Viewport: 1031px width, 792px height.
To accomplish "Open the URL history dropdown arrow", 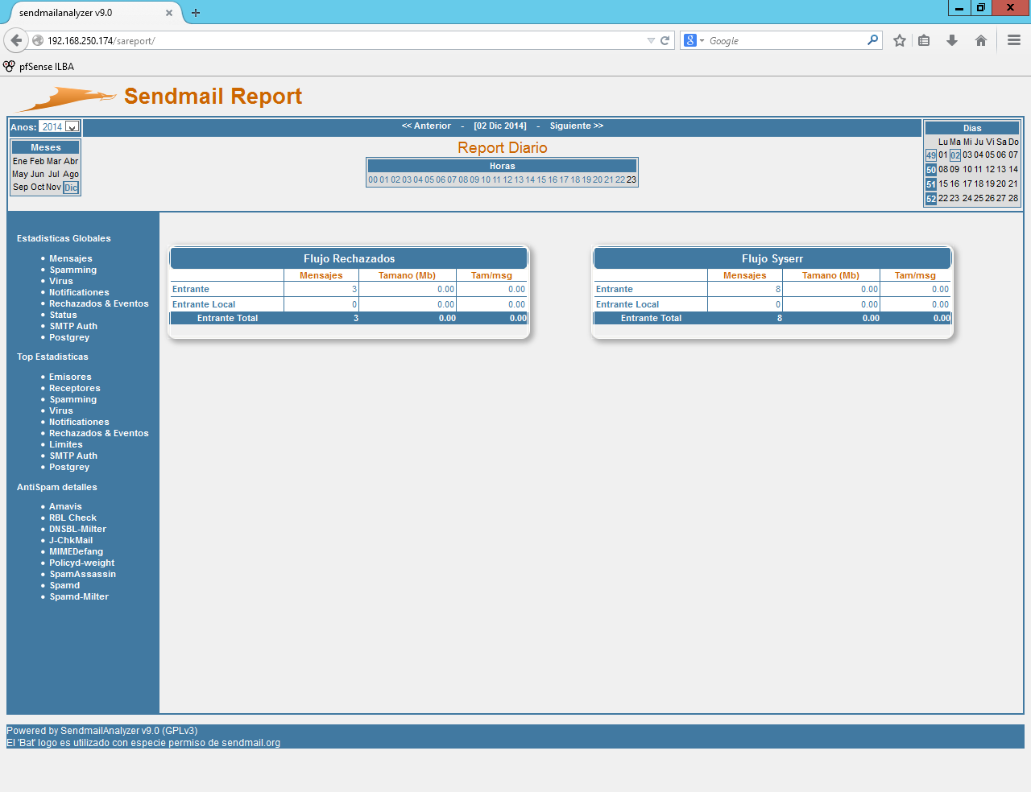I will (651, 40).
